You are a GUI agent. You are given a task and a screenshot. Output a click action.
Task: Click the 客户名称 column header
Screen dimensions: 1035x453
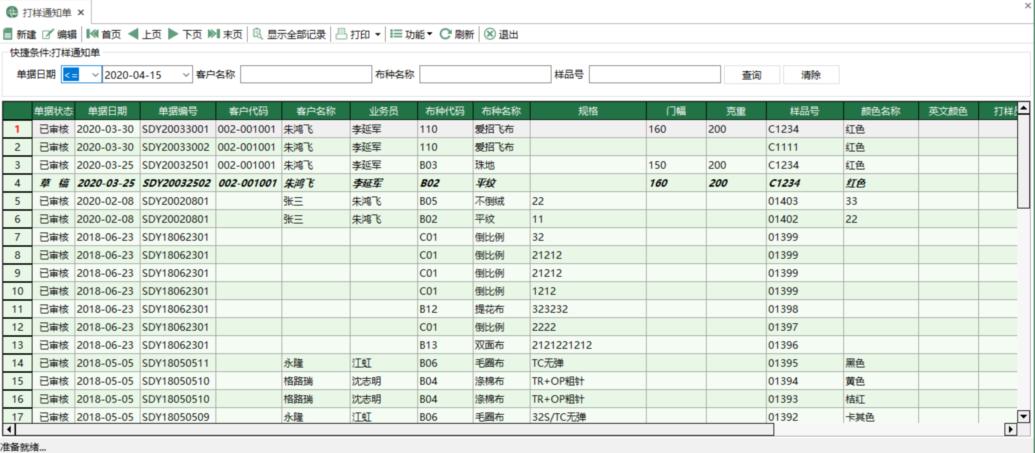click(x=316, y=111)
